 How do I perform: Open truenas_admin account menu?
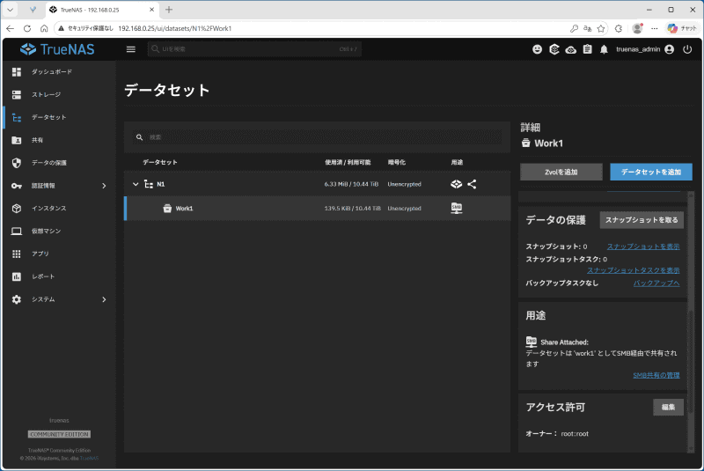point(645,49)
